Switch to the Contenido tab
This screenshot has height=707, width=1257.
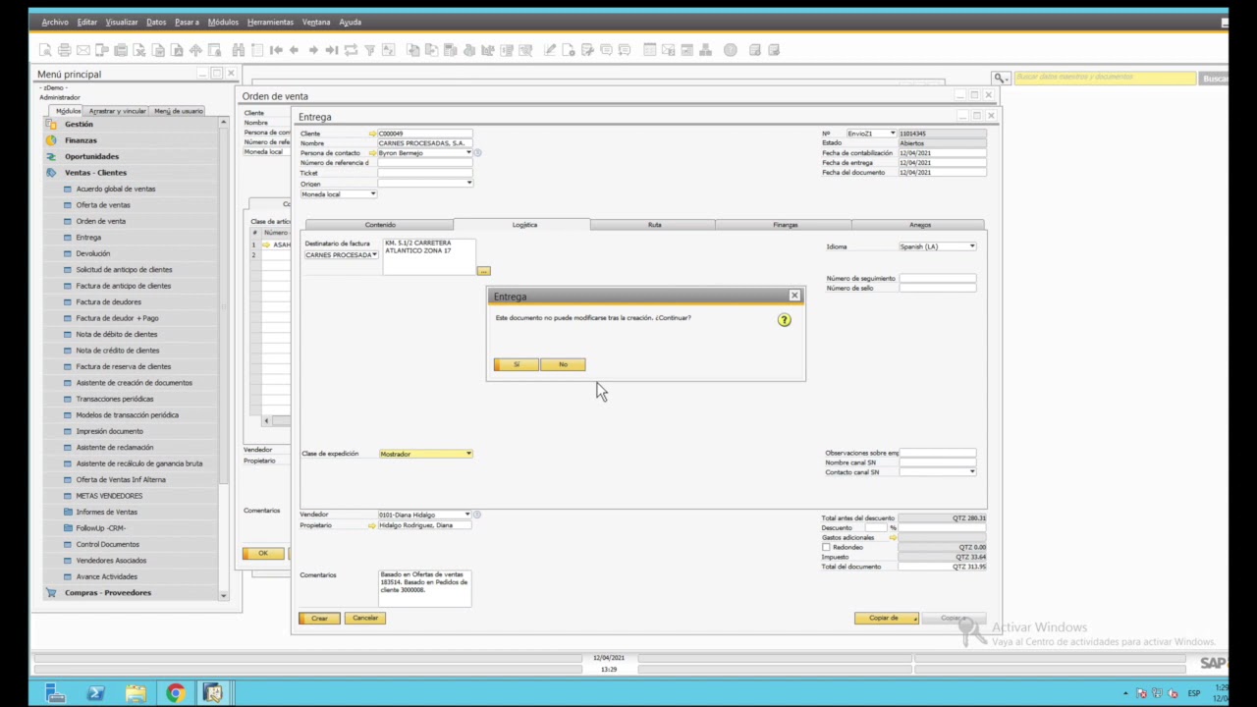pyautogui.click(x=380, y=225)
